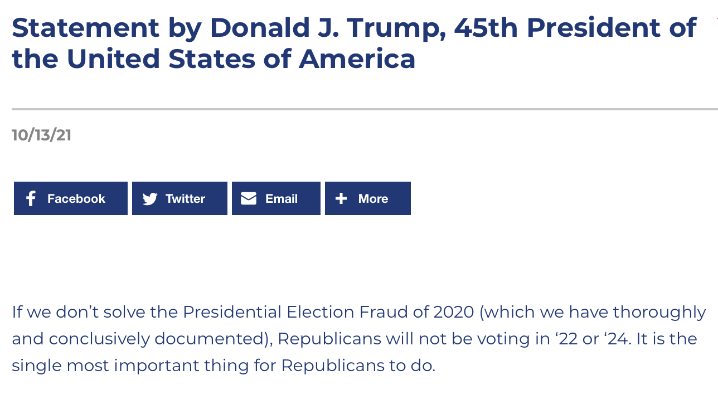Click the word "Statement" in the headline

click(x=86, y=27)
